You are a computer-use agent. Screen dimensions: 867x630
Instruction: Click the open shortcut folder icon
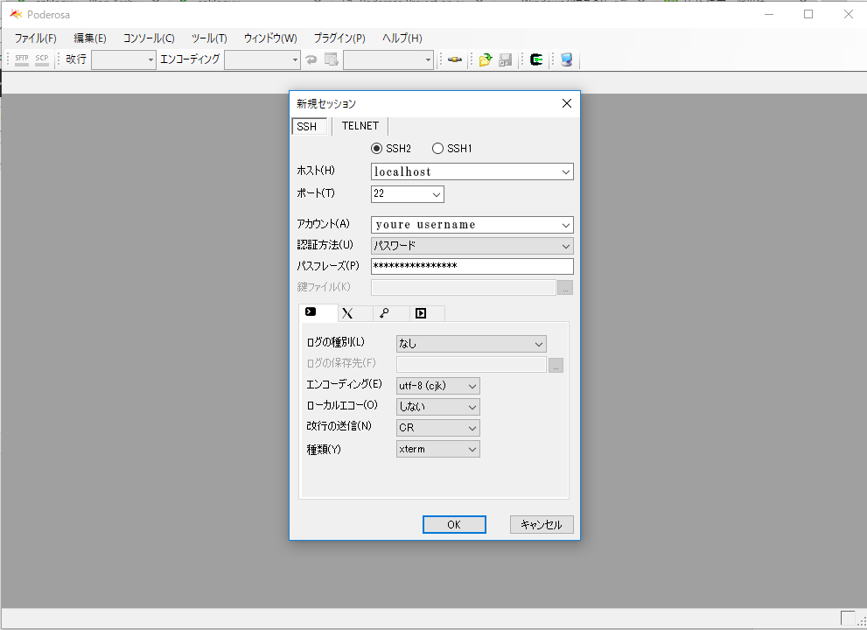click(x=486, y=59)
